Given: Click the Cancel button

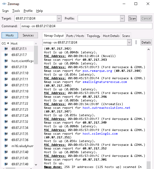Looking at the screenshot, I should [x=146, y=18].
